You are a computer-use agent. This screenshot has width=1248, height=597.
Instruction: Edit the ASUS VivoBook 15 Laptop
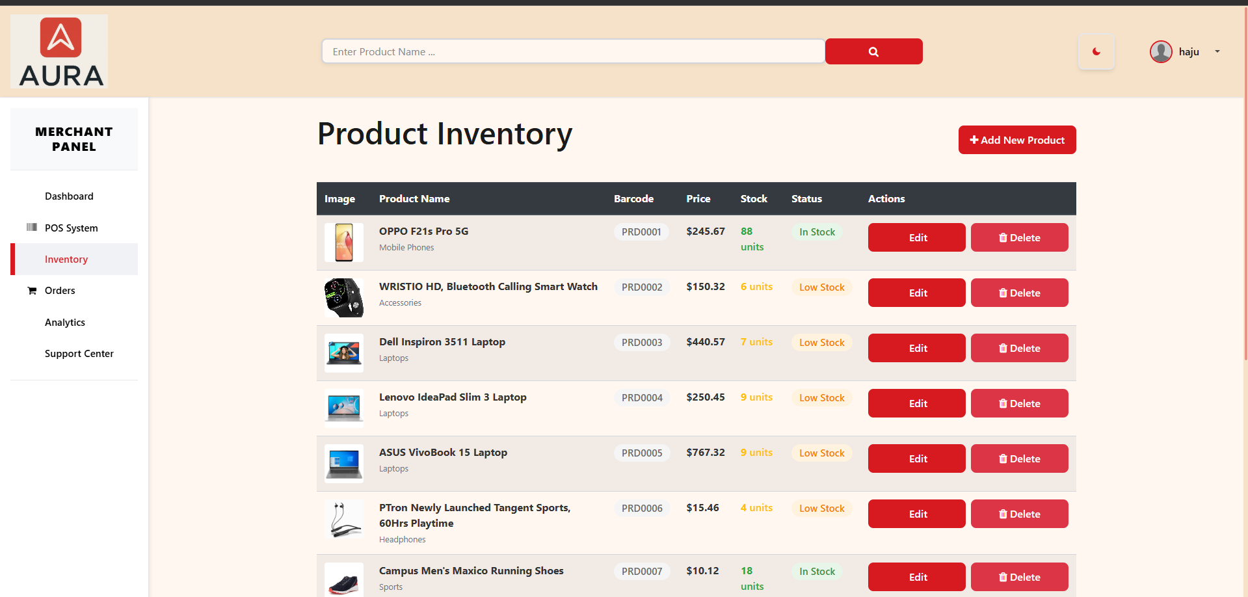917,458
